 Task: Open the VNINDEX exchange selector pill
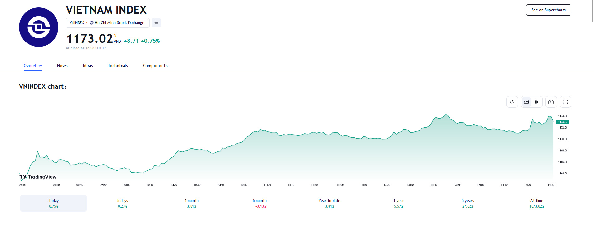click(x=107, y=23)
